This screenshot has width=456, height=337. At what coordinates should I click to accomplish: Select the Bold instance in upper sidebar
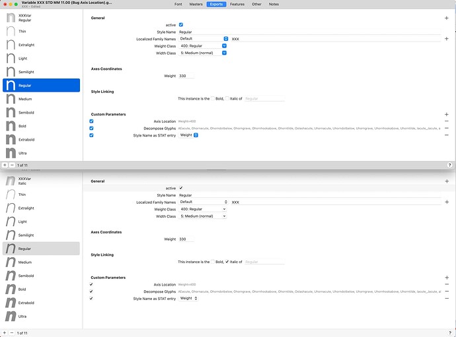point(41,125)
